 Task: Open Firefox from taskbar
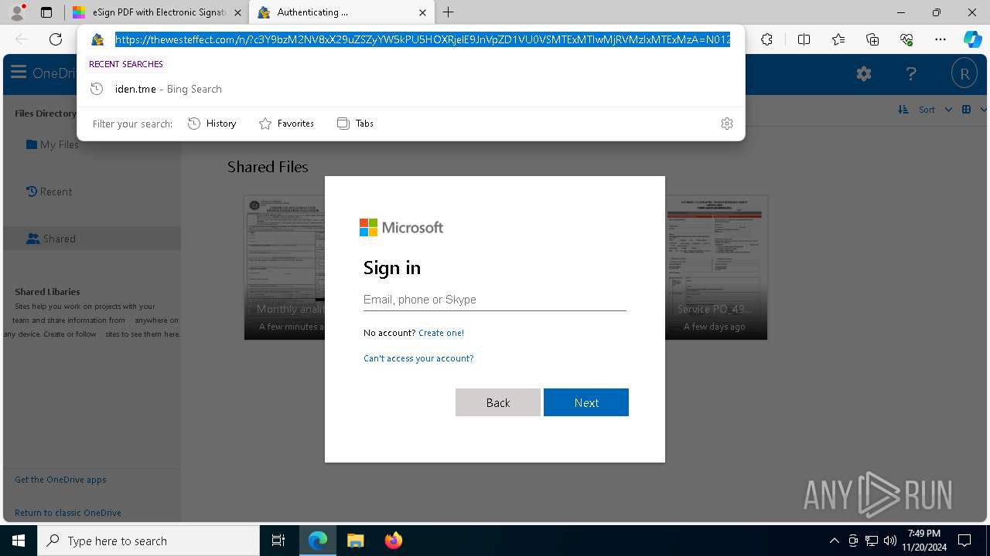pyautogui.click(x=393, y=541)
